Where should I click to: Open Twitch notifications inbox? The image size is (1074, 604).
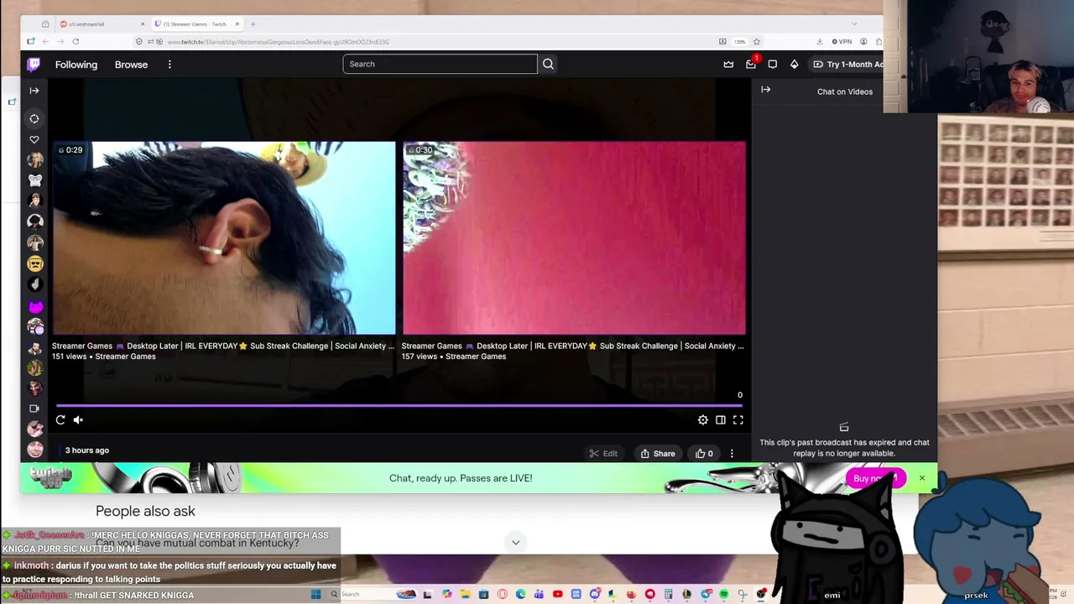tap(750, 64)
